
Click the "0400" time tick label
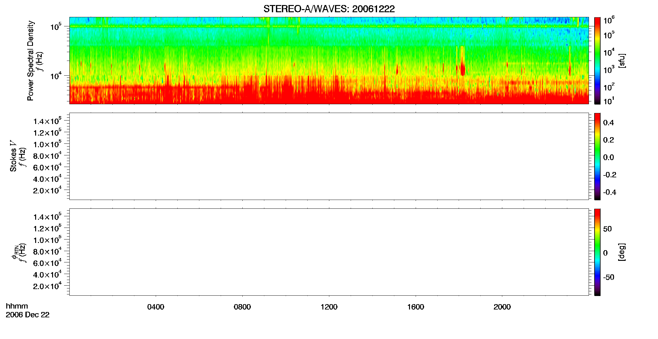156,307
